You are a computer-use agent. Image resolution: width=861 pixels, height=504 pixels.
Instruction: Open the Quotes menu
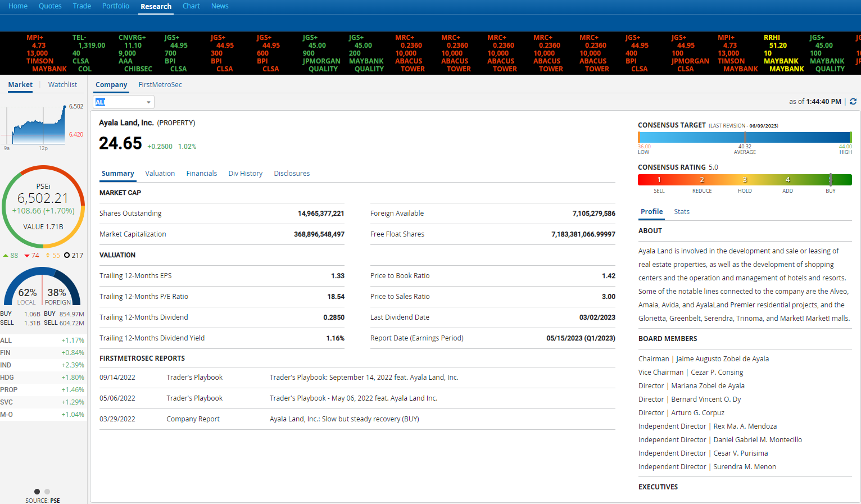click(50, 6)
